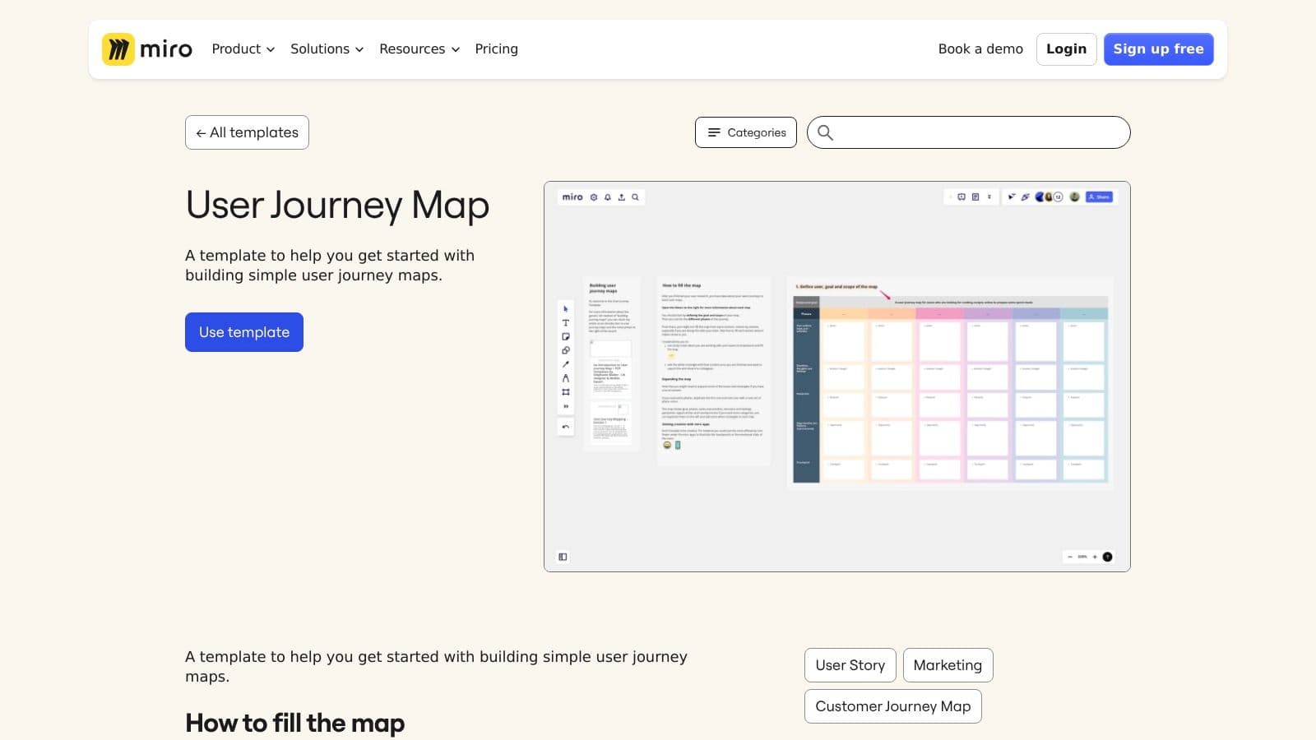
Task: Click the undo arrow in preview toolbar
Action: click(565, 427)
